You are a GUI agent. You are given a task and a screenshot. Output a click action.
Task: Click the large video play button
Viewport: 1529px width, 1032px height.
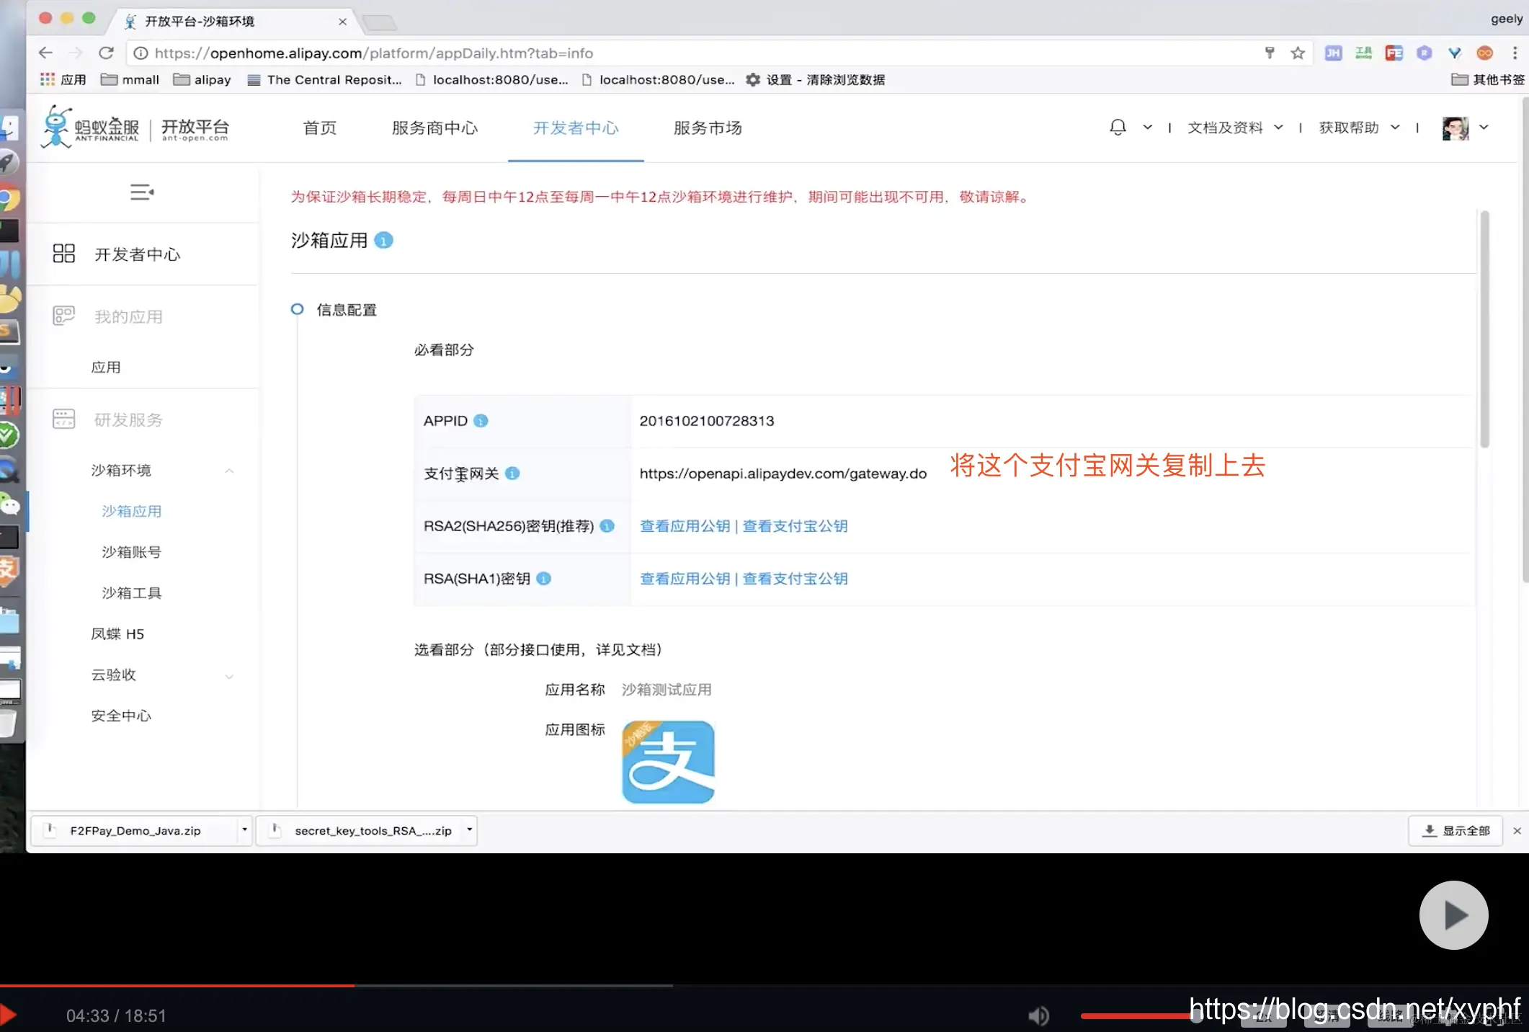(x=1453, y=915)
